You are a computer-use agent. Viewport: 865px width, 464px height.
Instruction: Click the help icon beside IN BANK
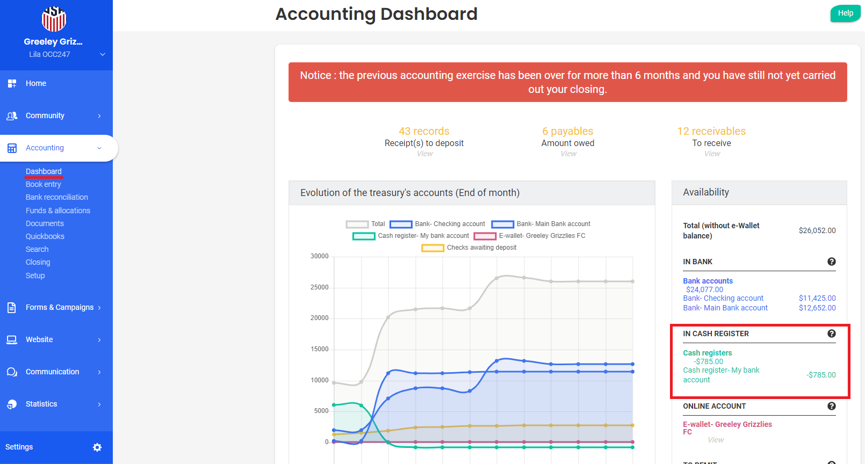click(831, 262)
